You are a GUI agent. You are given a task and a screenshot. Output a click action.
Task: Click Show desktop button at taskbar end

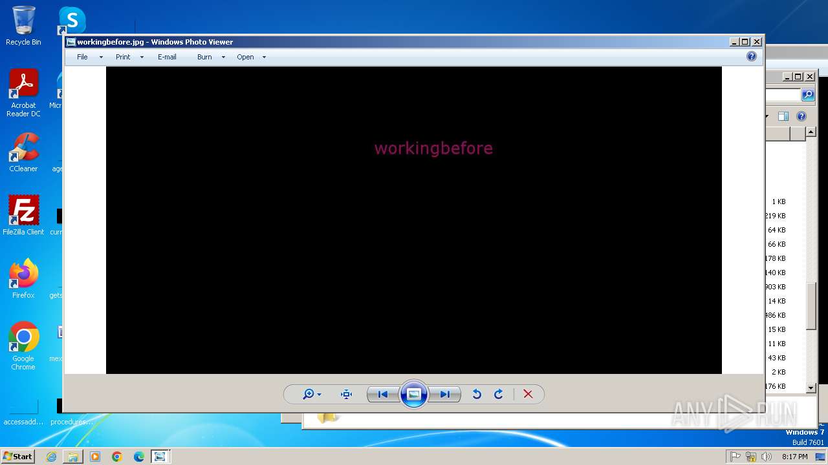click(x=820, y=457)
